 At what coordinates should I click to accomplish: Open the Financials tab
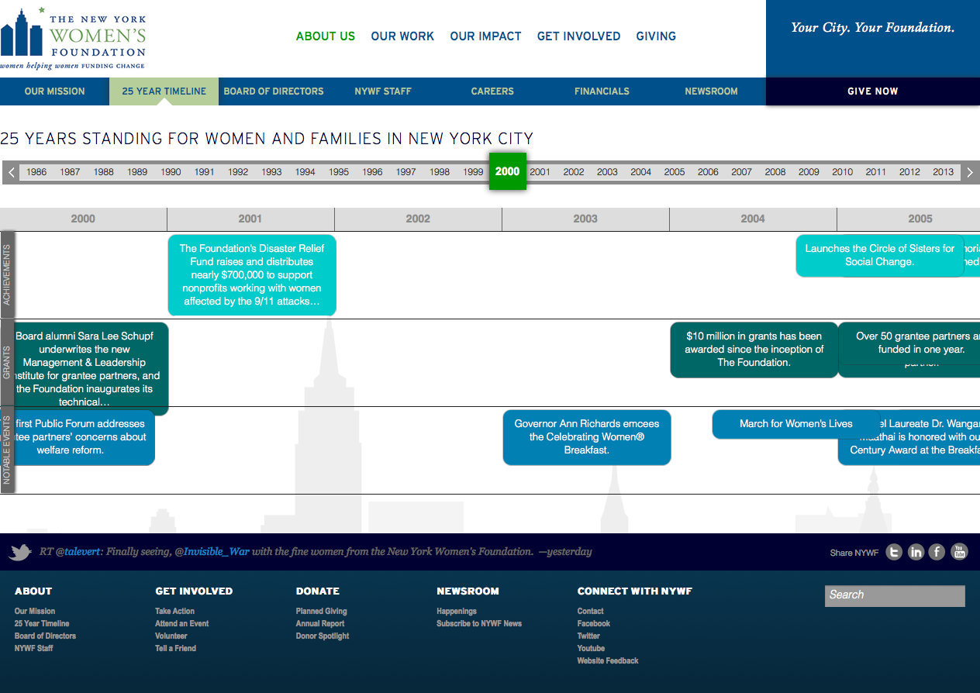click(602, 91)
